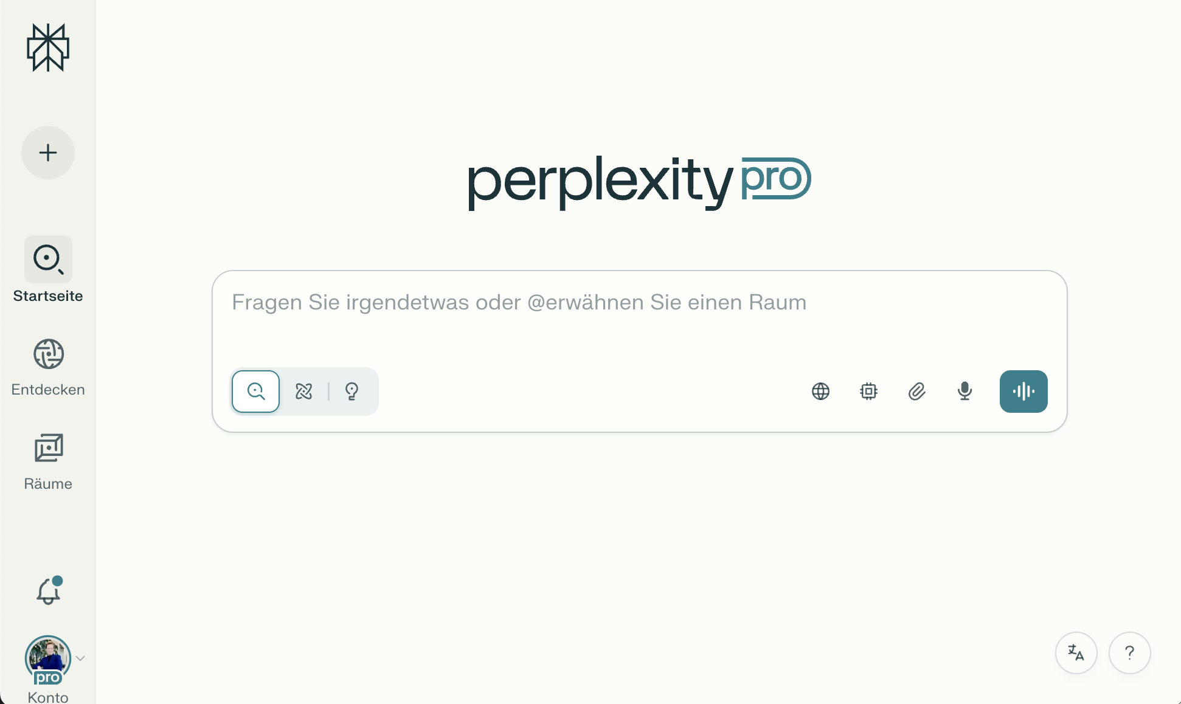Open the chip model selector
Screen dimensions: 1181x704
[868, 392]
